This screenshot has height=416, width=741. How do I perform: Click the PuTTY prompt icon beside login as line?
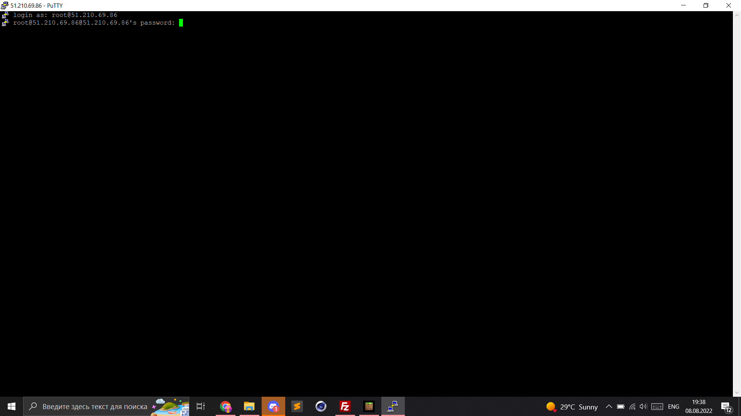click(x=5, y=15)
